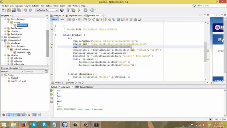This screenshot has width=227, height=128.
Task: Collapse the WebApplication2 project node
Action: point(2,40)
